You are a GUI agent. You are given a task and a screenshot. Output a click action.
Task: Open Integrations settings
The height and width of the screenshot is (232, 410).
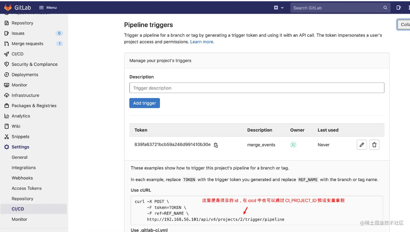(24, 168)
